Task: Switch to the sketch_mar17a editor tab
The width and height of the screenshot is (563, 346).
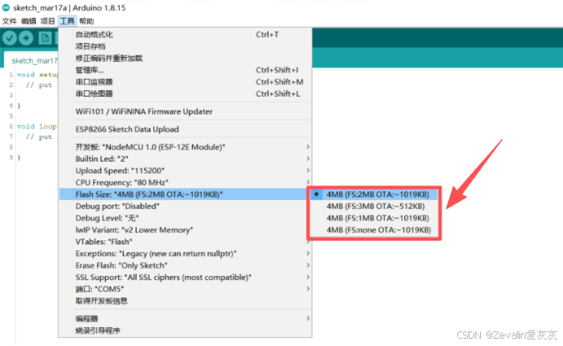Action: 32,61
